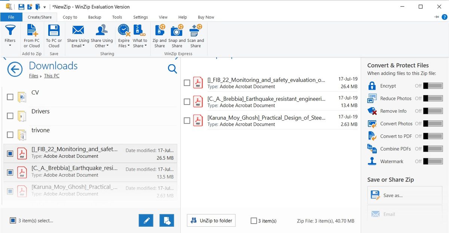Screen dimensions: 449x233
Task: Switch to the Create/Share tab
Action: coord(40,17)
